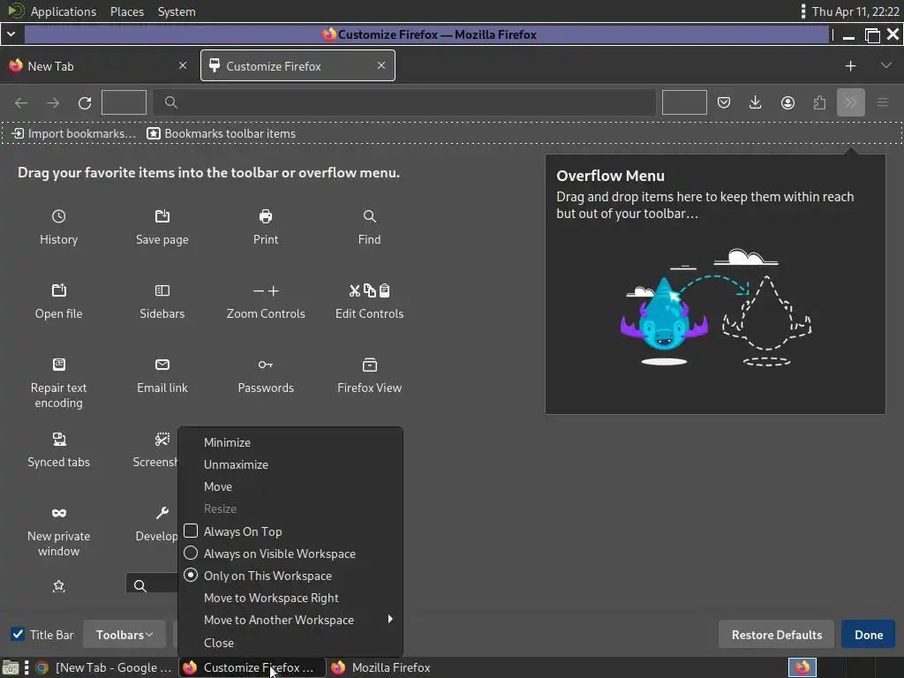
Task: Toggle the Title Bar checkbox
Action: coord(18,634)
